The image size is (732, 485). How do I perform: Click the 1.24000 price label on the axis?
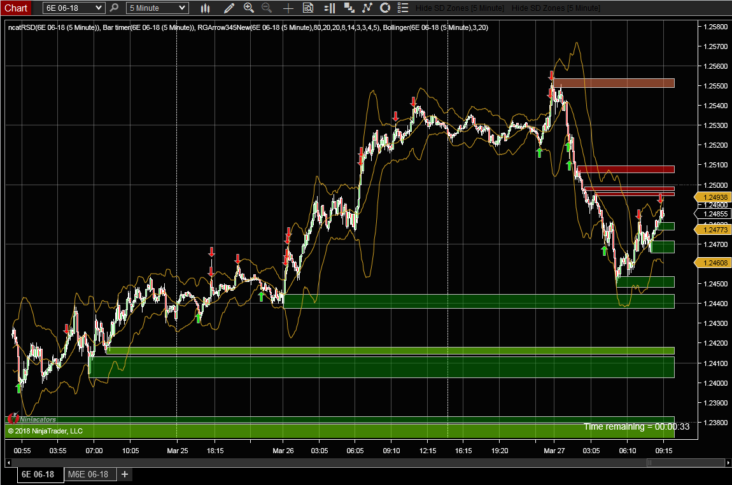coord(715,383)
